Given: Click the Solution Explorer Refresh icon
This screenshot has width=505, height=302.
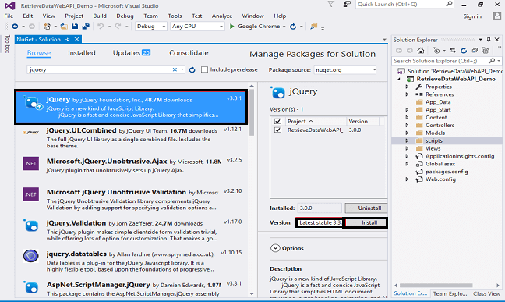Looking at the screenshot, I should click(464, 51).
